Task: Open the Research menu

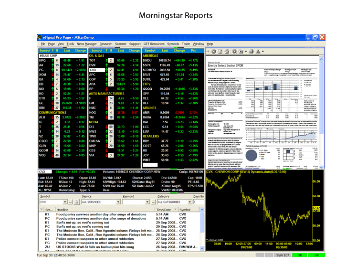Action: coord(106,44)
